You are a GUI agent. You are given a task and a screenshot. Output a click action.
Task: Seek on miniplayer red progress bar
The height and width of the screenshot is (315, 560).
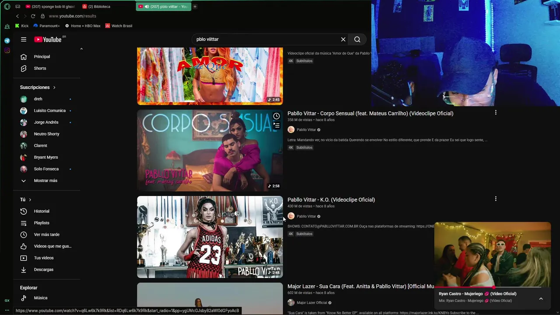click(x=493, y=287)
